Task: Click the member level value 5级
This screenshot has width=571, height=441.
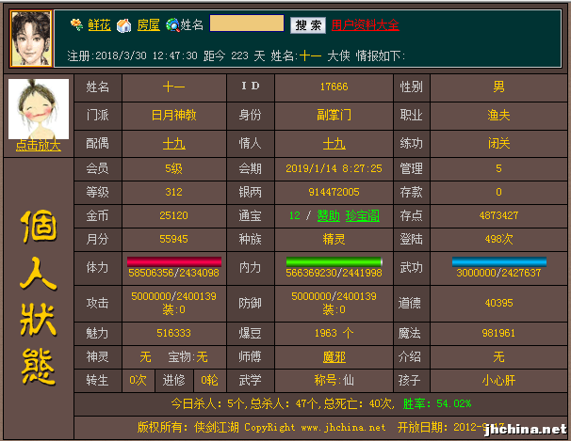Action: coord(173,168)
